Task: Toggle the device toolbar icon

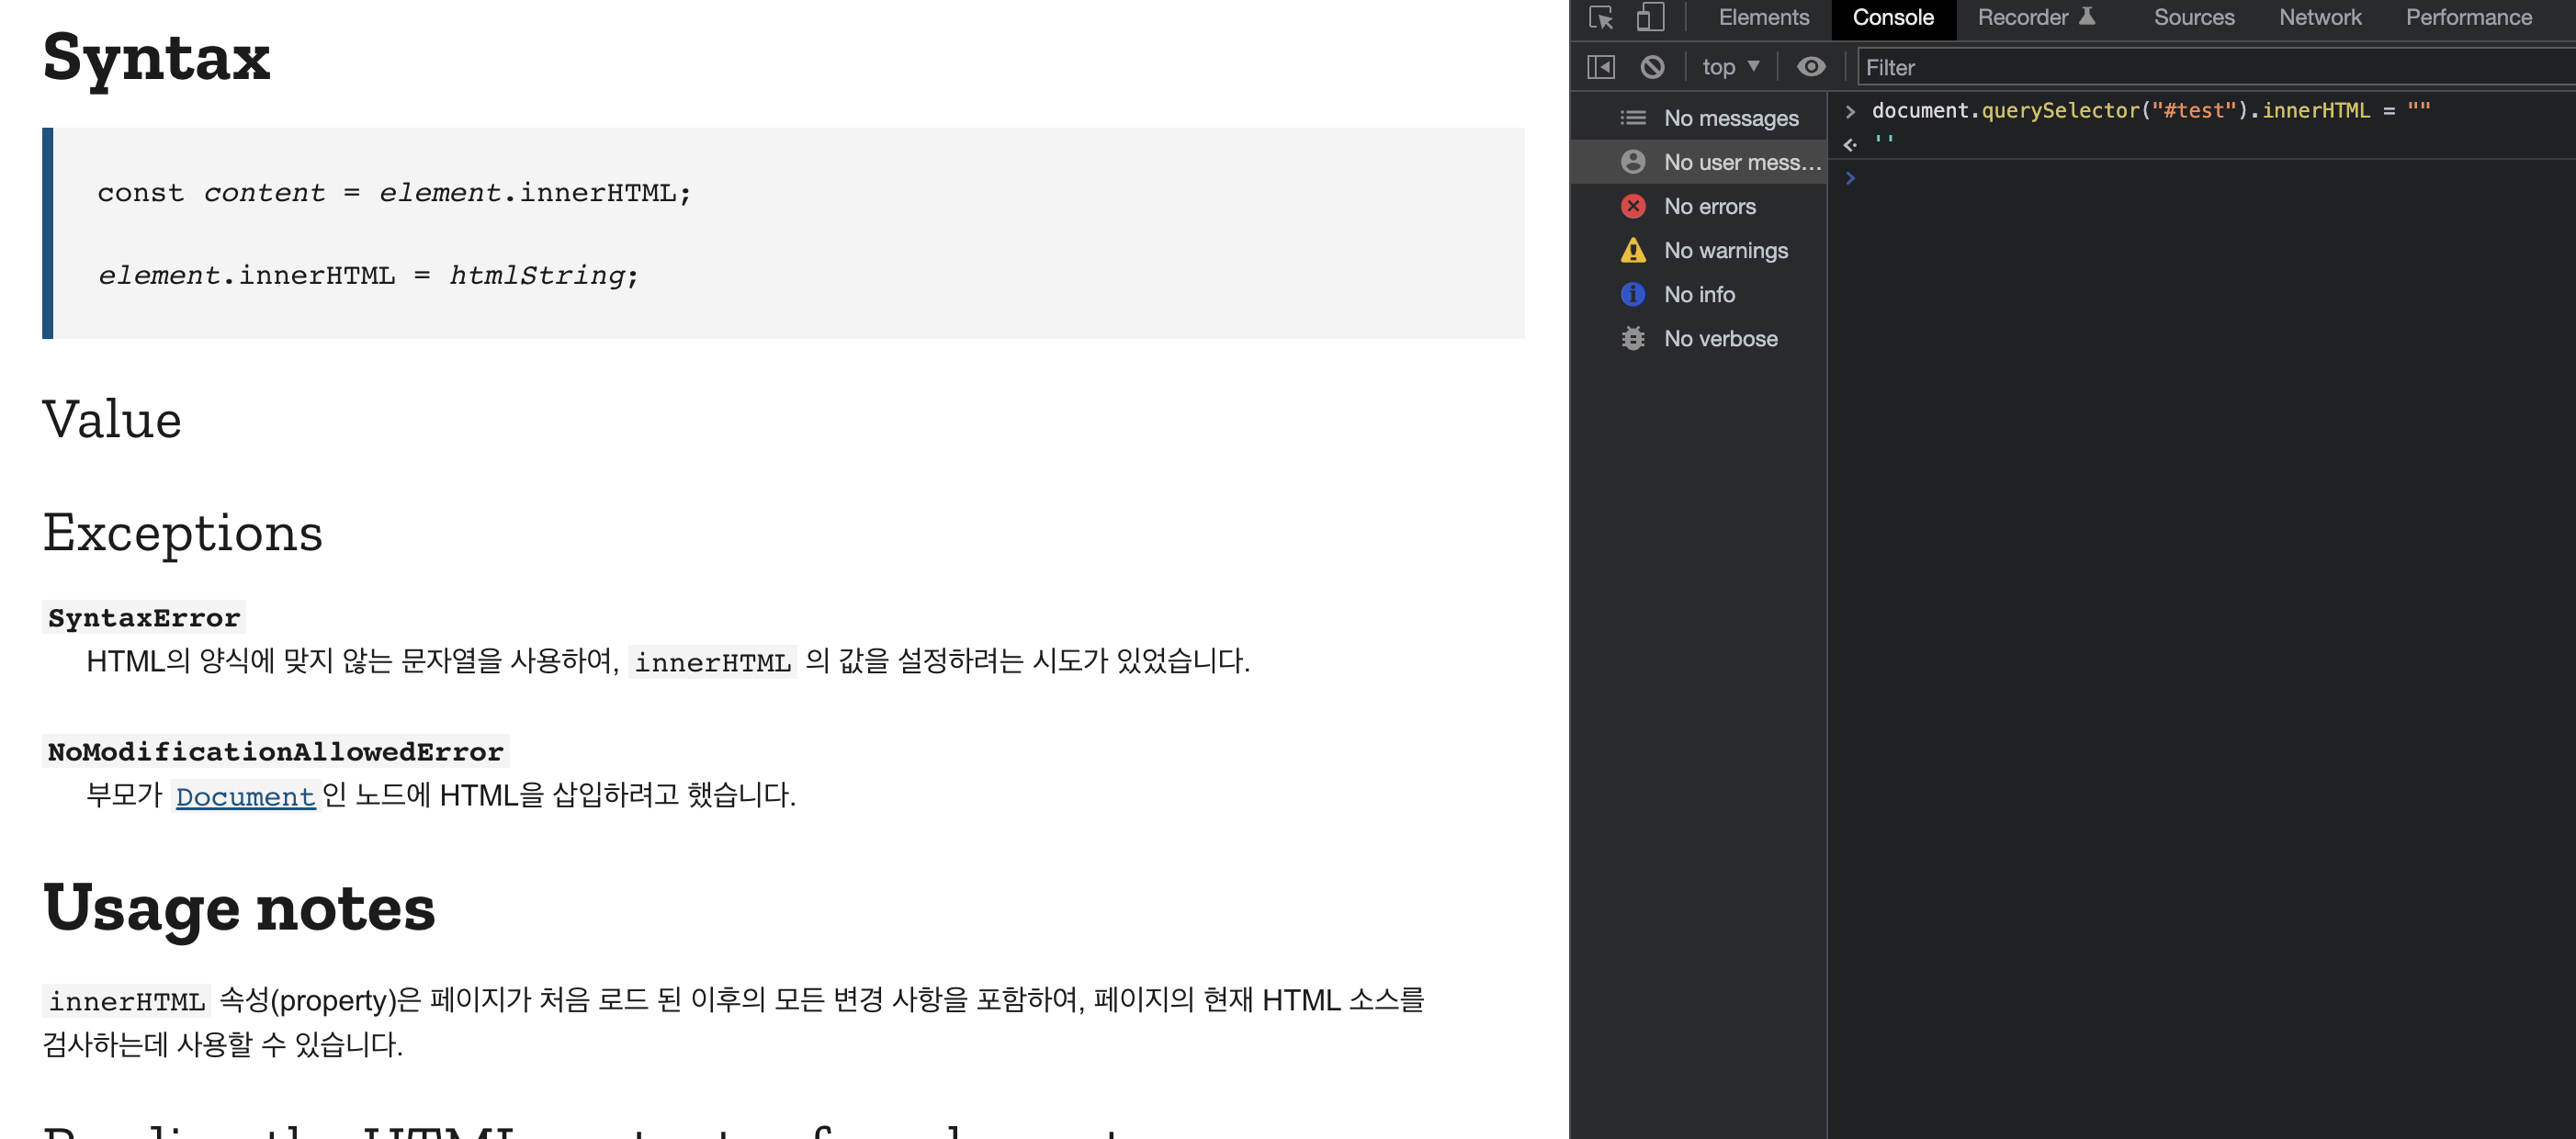Action: coord(1650,18)
